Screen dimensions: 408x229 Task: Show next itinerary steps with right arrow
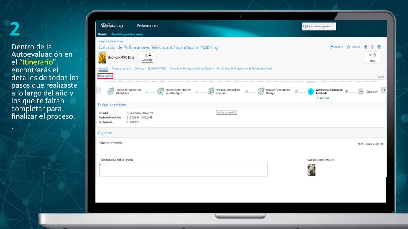384,90
